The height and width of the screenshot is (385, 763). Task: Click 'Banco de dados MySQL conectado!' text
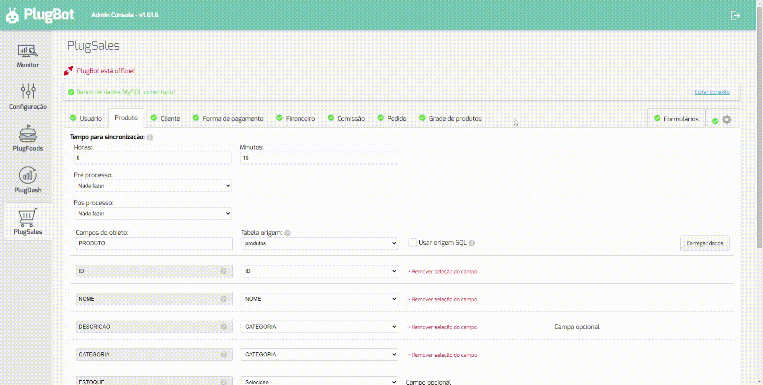pyautogui.click(x=126, y=92)
